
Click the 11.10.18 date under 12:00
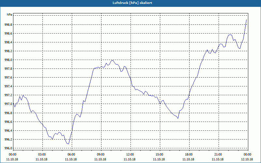click(x=130, y=159)
